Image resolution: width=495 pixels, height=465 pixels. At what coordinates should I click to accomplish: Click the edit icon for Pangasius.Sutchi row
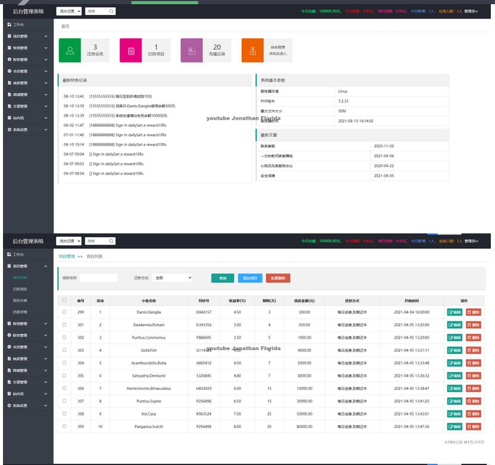pos(455,426)
